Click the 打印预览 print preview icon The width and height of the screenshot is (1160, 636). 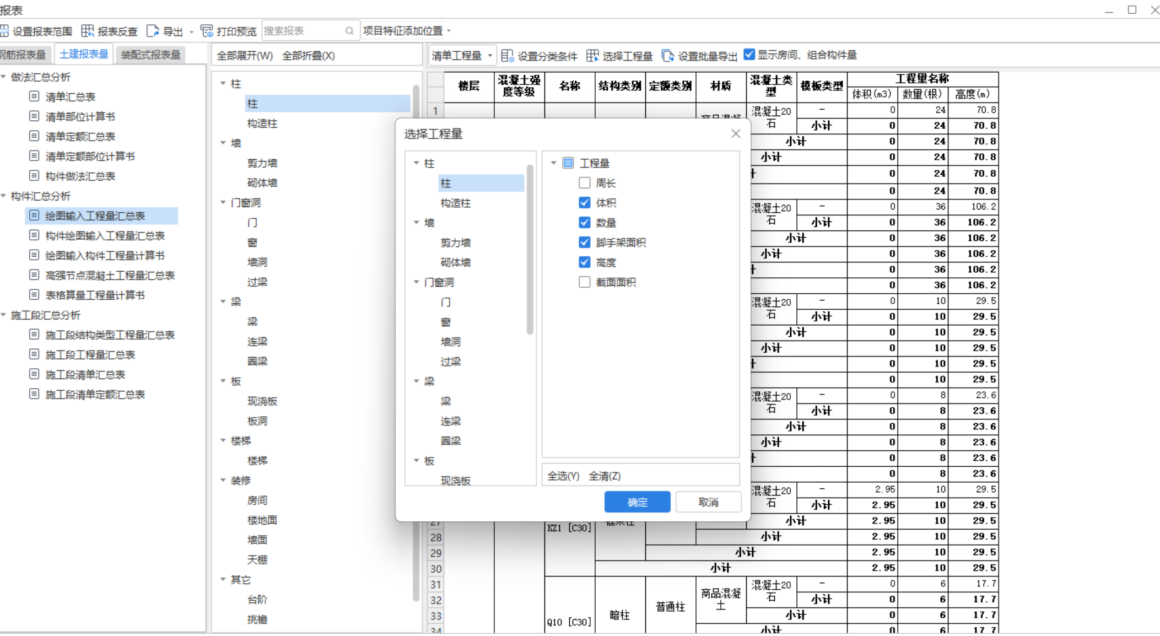click(207, 31)
